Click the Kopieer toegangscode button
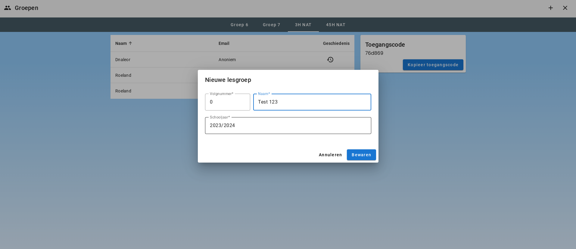Image resolution: width=576 pixels, height=249 pixels. pos(433,65)
